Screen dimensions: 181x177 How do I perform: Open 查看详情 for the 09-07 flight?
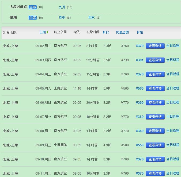tap(155, 117)
